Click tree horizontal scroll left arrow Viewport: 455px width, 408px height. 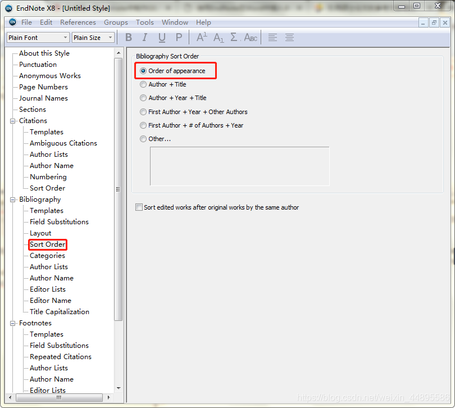tap(10, 397)
